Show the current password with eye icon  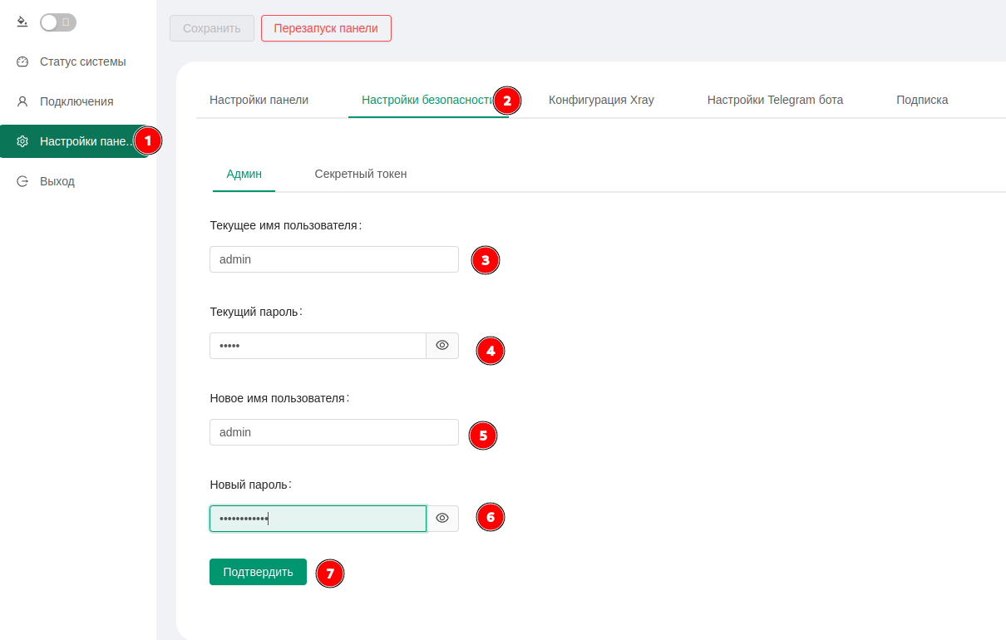pos(442,346)
